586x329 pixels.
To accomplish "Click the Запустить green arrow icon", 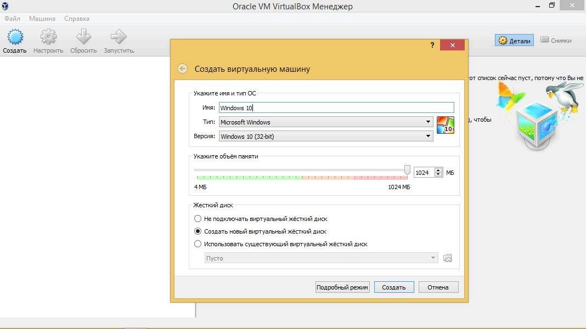I will click(119, 37).
